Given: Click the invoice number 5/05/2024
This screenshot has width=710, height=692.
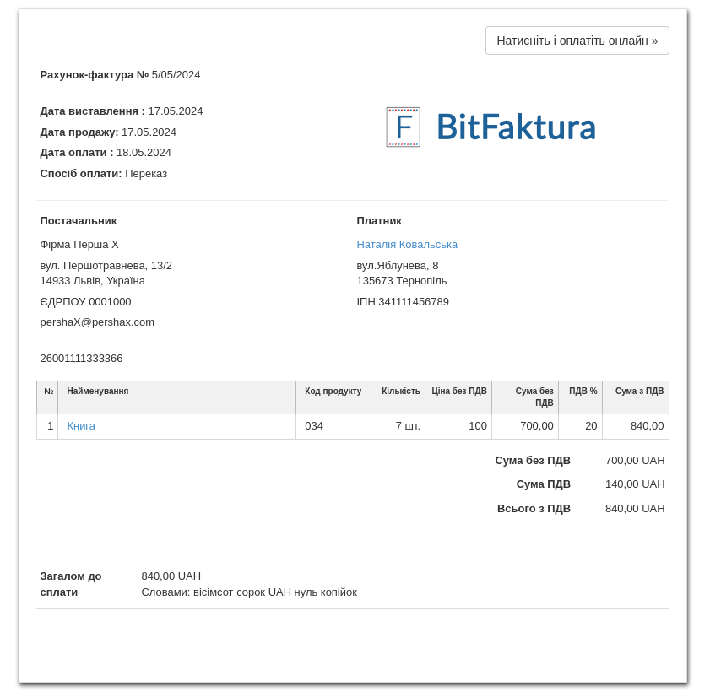Looking at the screenshot, I should [176, 75].
